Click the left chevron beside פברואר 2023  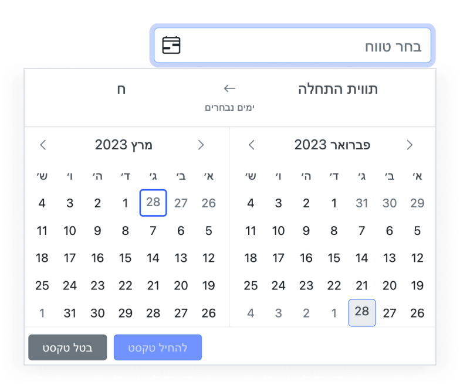click(x=252, y=145)
